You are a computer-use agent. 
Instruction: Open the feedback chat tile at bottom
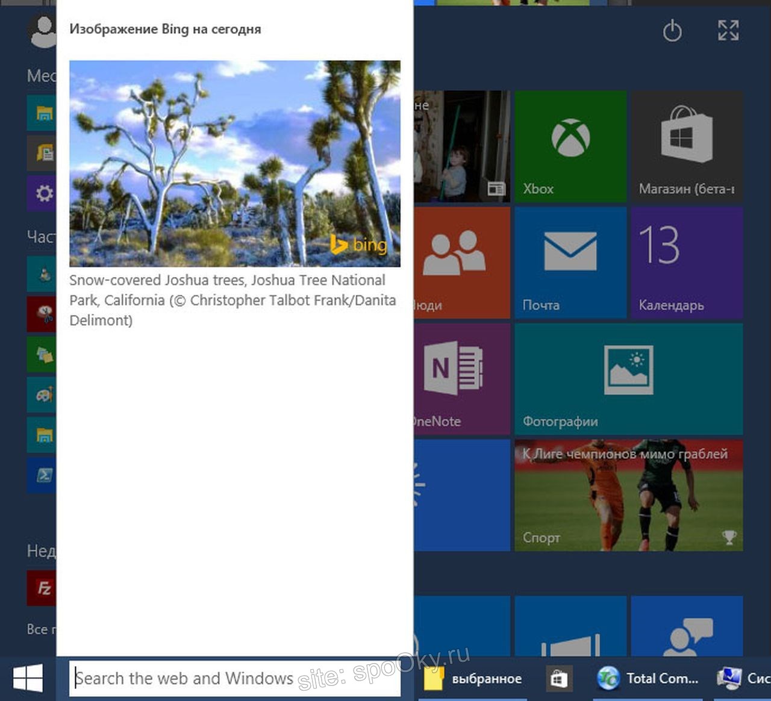(x=687, y=626)
